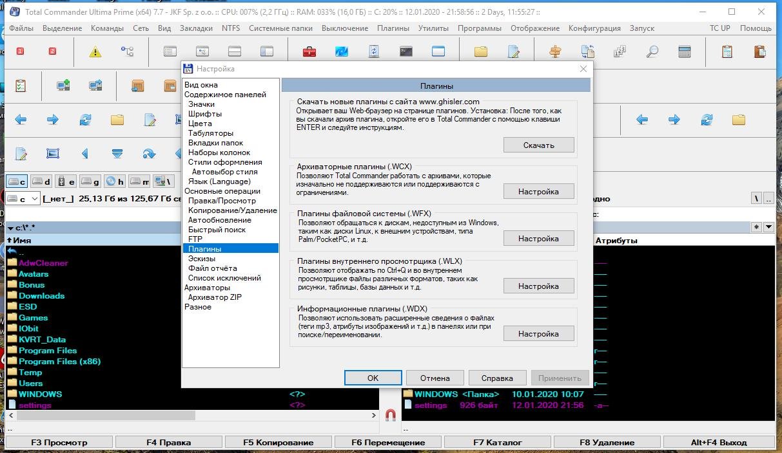This screenshot has height=453, width=782.
Task: Switch to drive d button in left panel
Action: point(41,182)
